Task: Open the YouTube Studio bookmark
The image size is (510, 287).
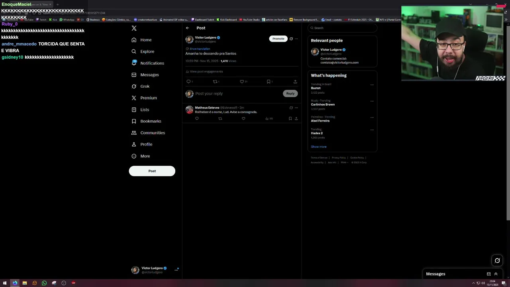Action: tap(249, 20)
